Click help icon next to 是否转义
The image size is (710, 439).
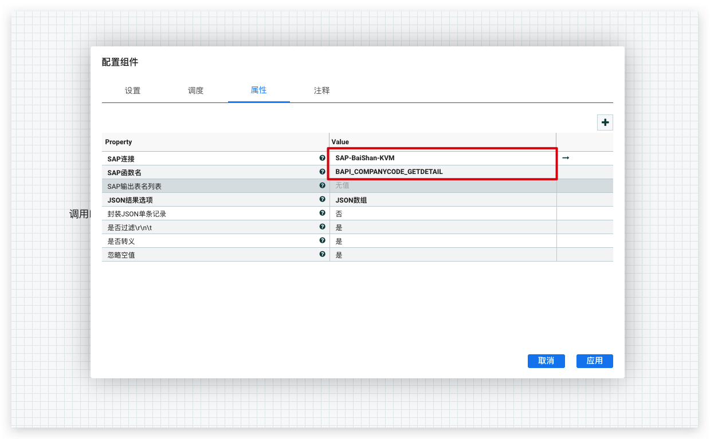coord(322,240)
